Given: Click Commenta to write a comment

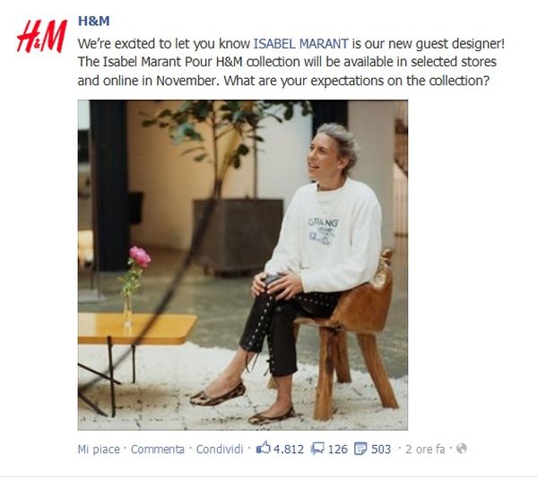Looking at the screenshot, I should tap(158, 449).
